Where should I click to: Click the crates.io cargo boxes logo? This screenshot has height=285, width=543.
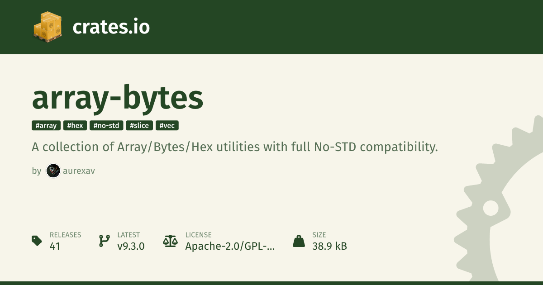[x=47, y=27]
